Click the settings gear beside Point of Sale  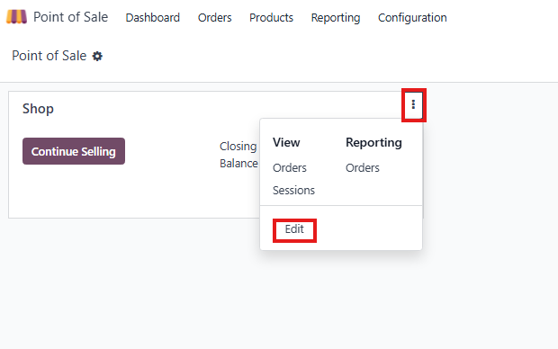97,56
